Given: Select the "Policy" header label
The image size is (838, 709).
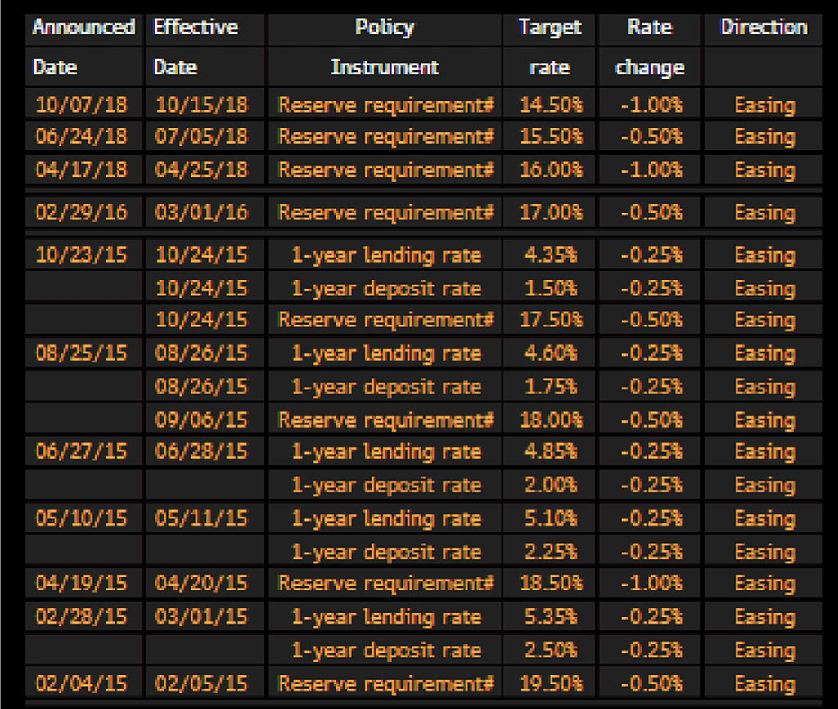Looking at the screenshot, I should [385, 28].
